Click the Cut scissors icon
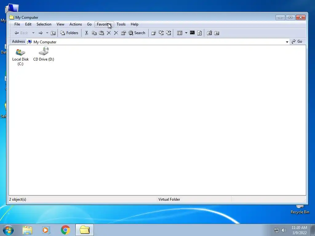 (86, 33)
